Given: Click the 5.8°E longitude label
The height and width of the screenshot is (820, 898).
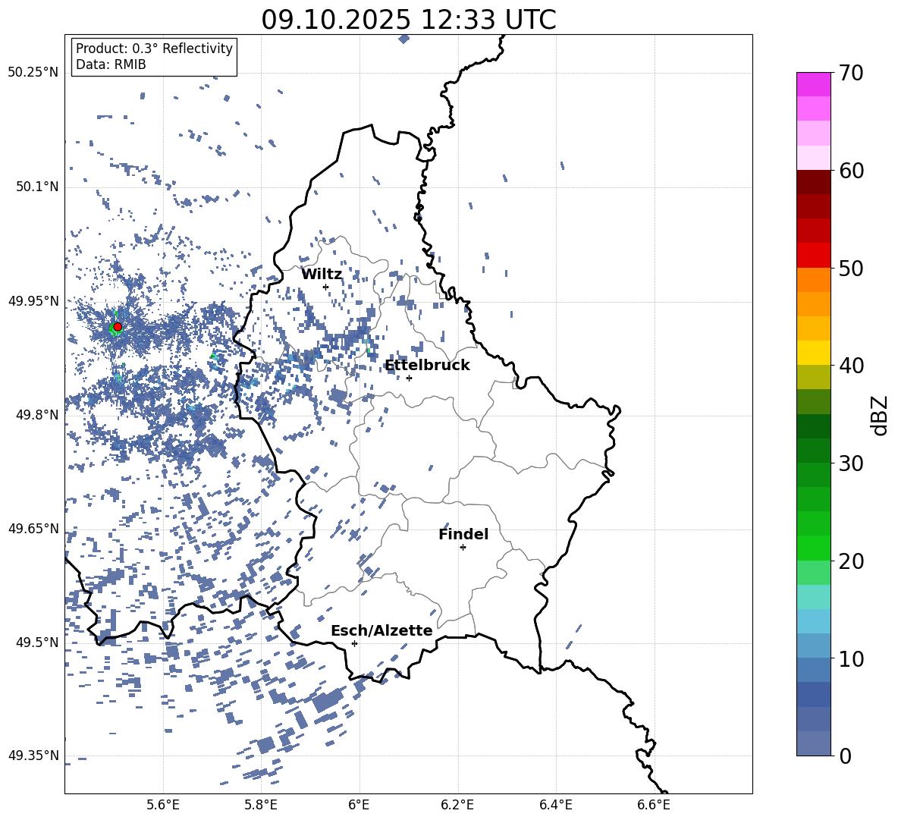Looking at the screenshot, I should [261, 805].
